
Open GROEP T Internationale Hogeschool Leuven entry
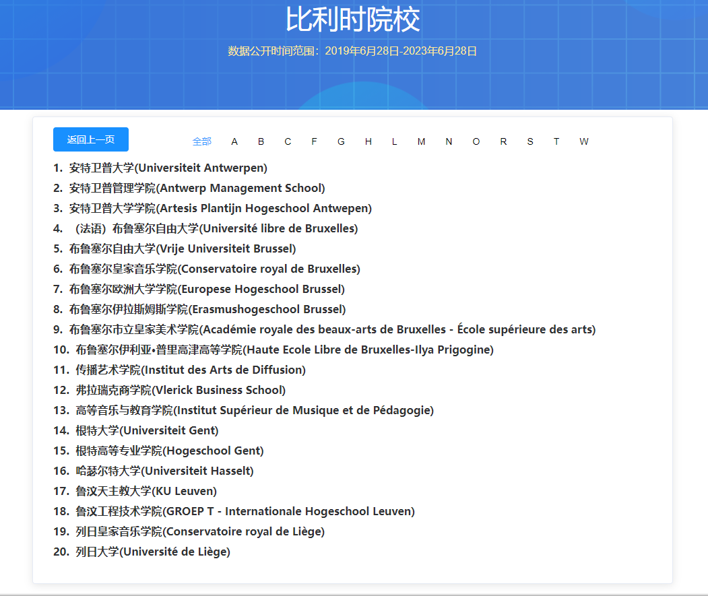pyautogui.click(x=234, y=512)
